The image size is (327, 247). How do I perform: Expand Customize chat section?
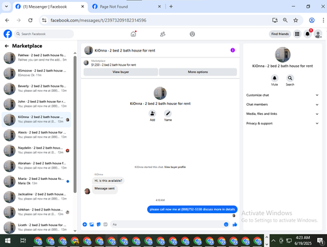click(283, 95)
